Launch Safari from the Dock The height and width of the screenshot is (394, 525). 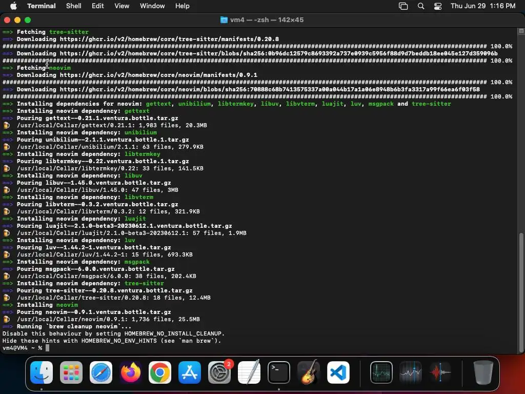(101, 372)
